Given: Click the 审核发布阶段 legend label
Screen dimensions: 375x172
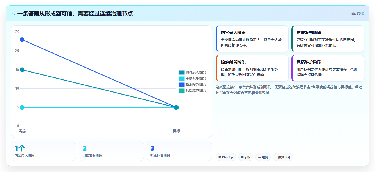Looking at the screenshot, I should click(x=196, y=78).
